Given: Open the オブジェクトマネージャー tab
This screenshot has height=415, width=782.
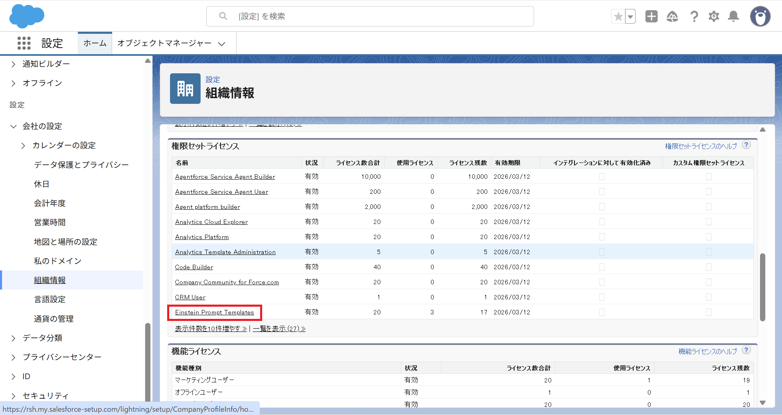Looking at the screenshot, I should tap(164, 43).
